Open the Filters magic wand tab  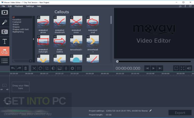pos(5,22)
